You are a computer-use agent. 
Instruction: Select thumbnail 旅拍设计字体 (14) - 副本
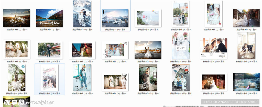click(x=181, y=46)
